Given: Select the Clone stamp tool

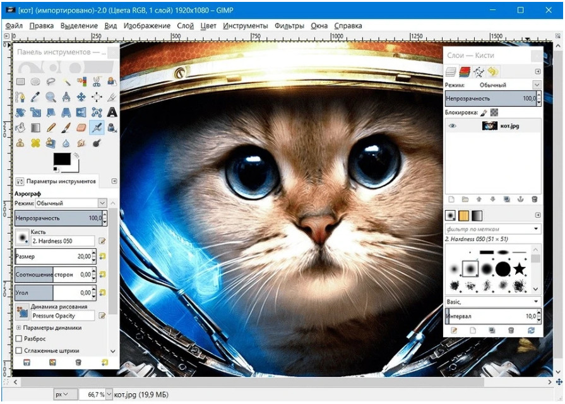Looking at the screenshot, I should coord(21,143).
